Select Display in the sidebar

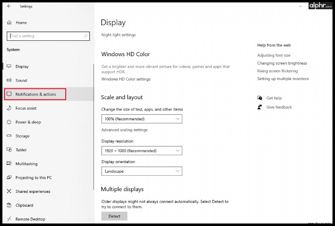tap(48, 66)
